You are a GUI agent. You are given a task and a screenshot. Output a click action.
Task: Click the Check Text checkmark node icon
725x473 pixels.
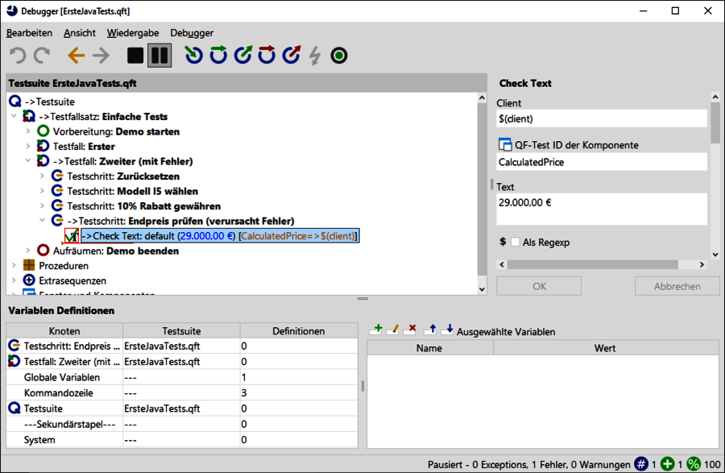(72, 236)
